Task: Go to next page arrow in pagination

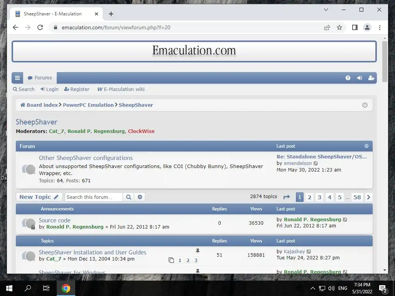Action: tap(368, 197)
